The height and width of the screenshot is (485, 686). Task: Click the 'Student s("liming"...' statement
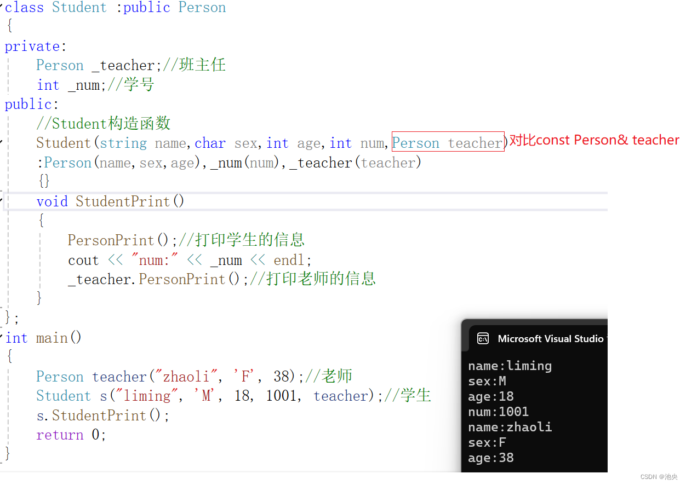(x=210, y=396)
